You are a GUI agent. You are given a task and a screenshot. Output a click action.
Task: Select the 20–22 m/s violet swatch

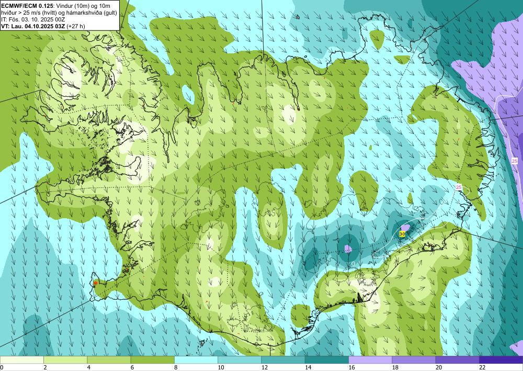(x=458, y=360)
